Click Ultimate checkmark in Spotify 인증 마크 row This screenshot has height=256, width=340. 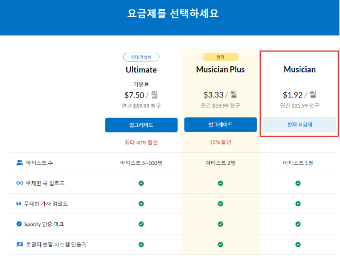point(141,224)
